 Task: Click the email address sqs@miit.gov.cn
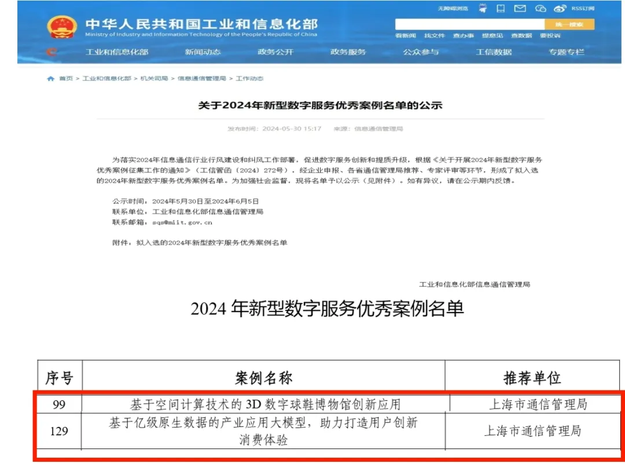click(x=182, y=222)
